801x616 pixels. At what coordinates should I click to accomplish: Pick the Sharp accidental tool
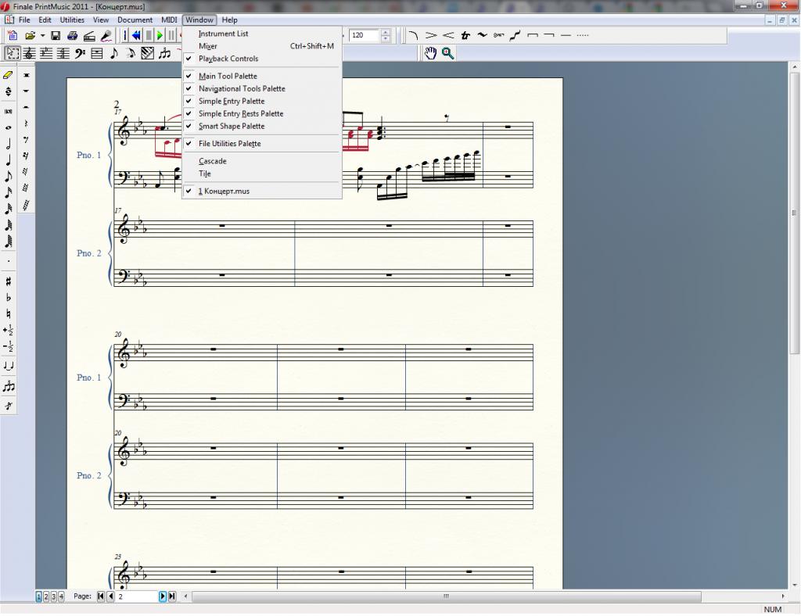click(x=9, y=281)
